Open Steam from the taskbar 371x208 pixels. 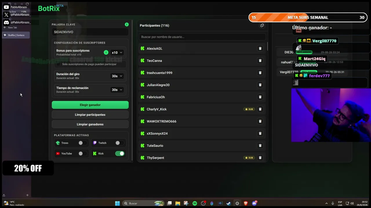click(x=229, y=203)
